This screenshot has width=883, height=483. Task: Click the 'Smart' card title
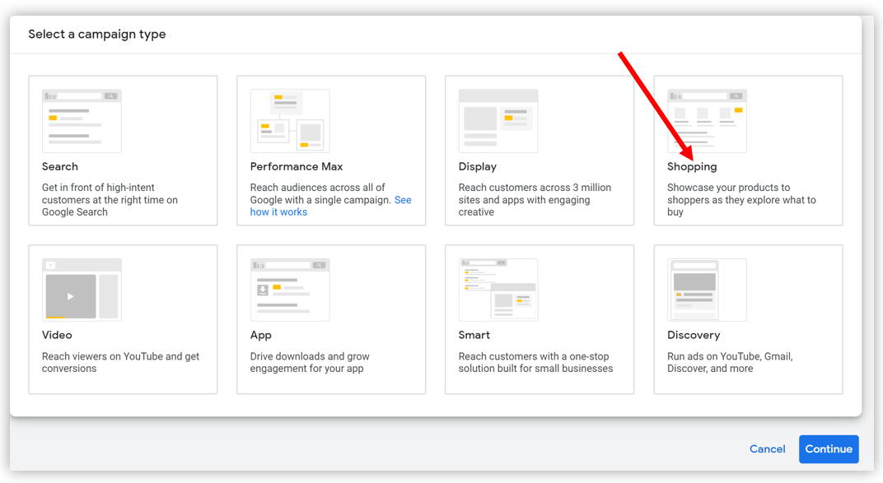click(474, 335)
